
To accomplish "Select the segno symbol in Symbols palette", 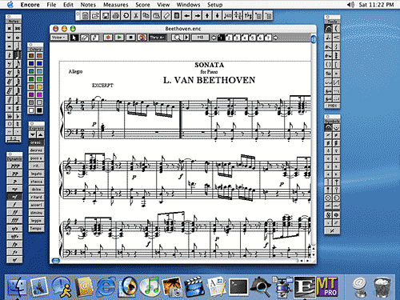I will click(x=328, y=215).
